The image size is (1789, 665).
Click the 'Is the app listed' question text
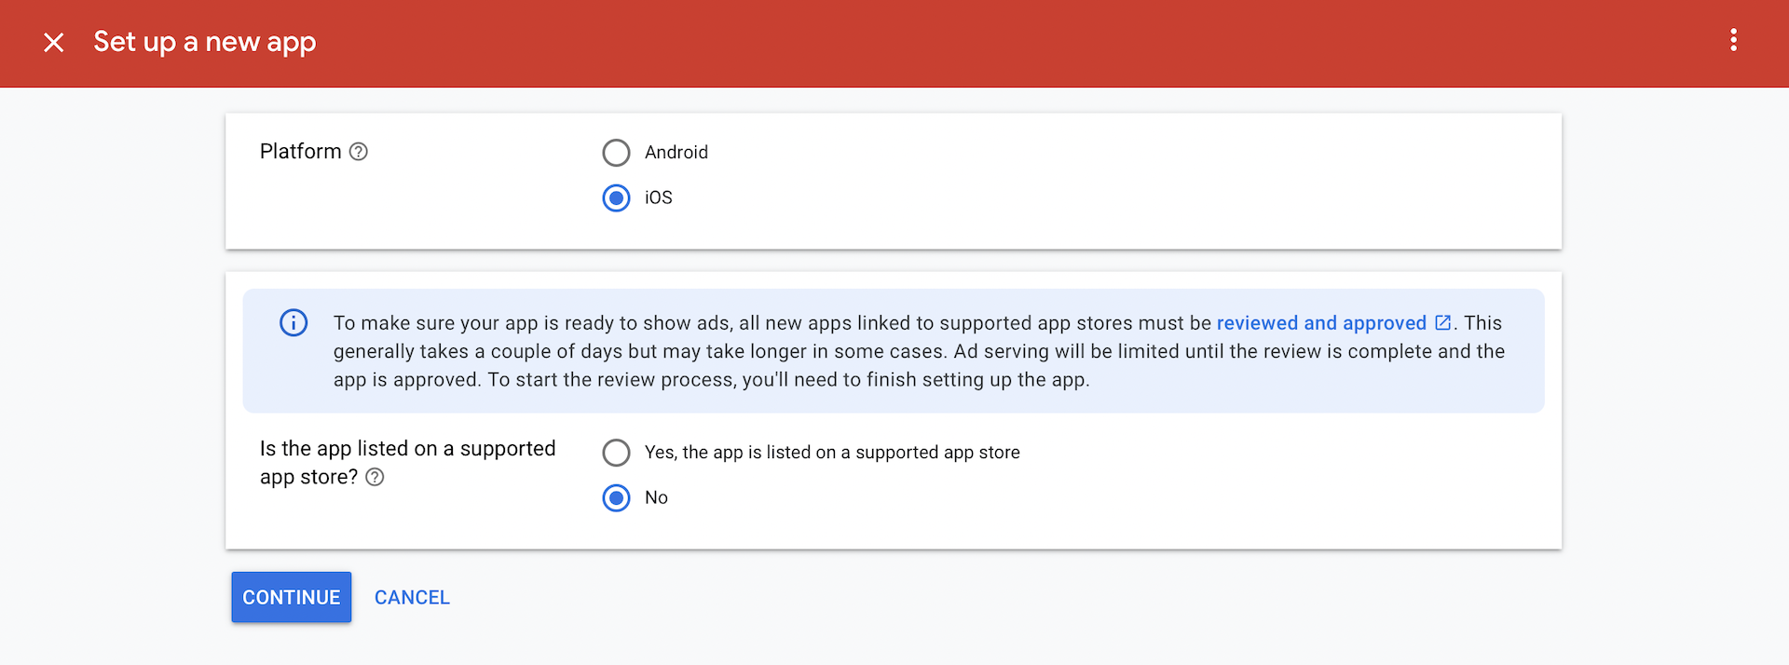point(407,449)
